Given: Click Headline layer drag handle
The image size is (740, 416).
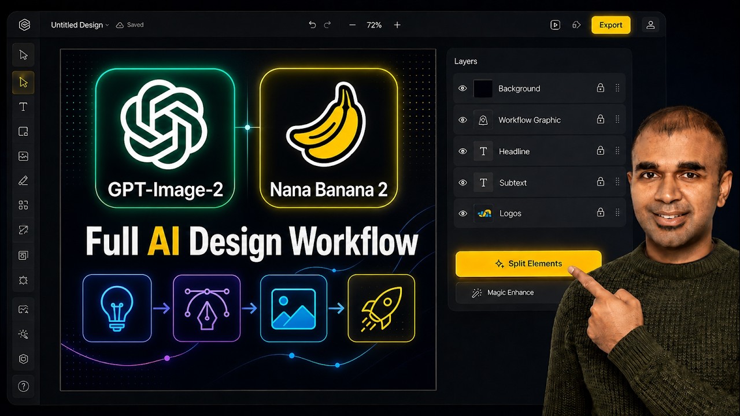Looking at the screenshot, I should 617,150.
